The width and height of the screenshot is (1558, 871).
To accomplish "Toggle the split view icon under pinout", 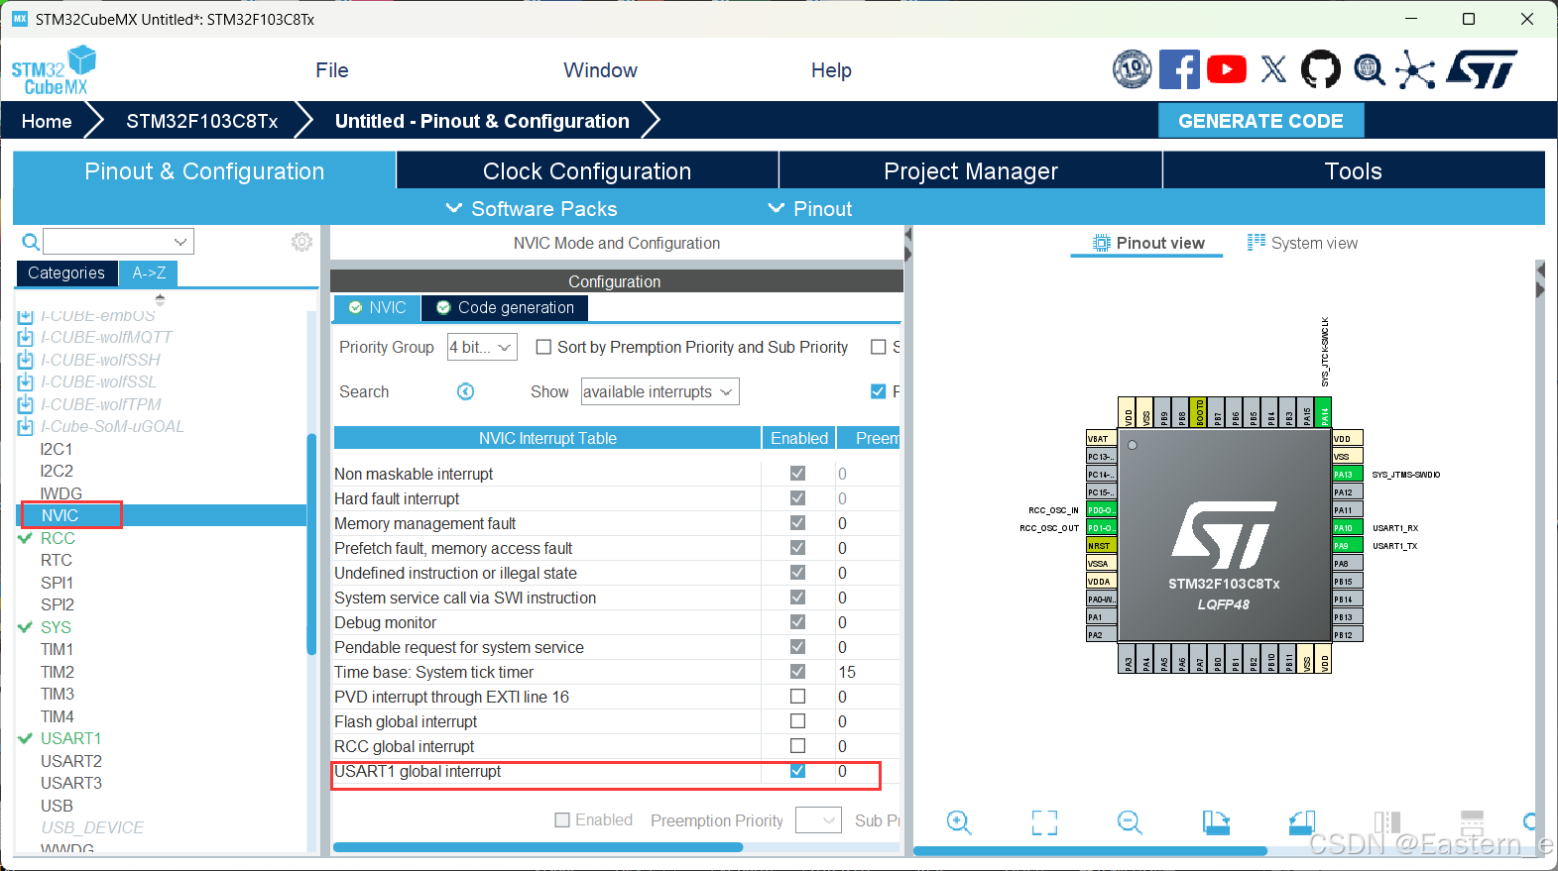I will coord(1387,822).
